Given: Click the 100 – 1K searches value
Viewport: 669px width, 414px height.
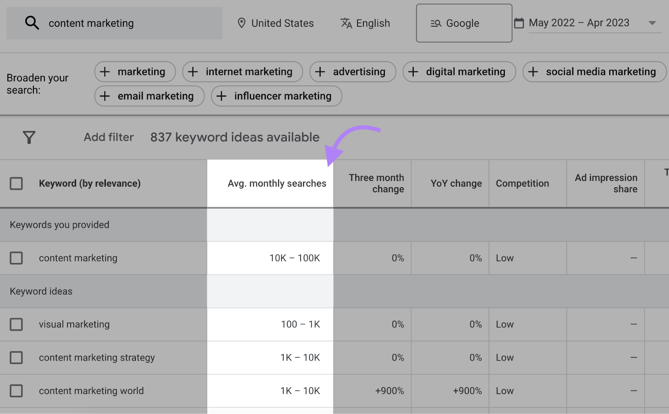Looking at the screenshot, I should click(301, 324).
